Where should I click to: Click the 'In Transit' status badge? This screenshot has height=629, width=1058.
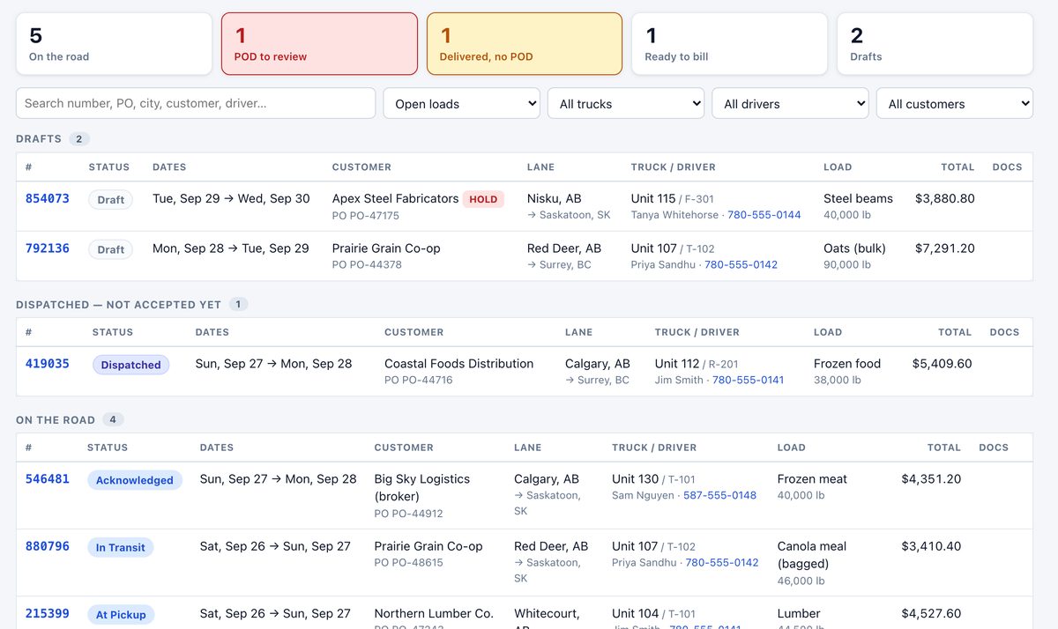(121, 547)
